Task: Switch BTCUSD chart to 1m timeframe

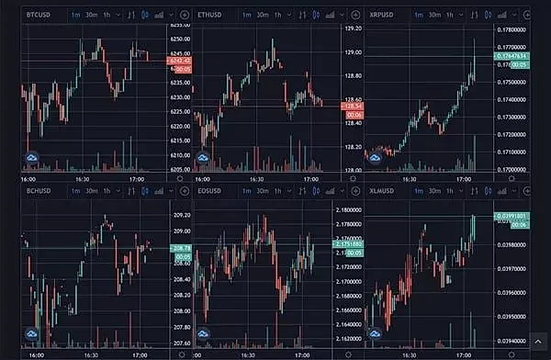Action: point(75,15)
